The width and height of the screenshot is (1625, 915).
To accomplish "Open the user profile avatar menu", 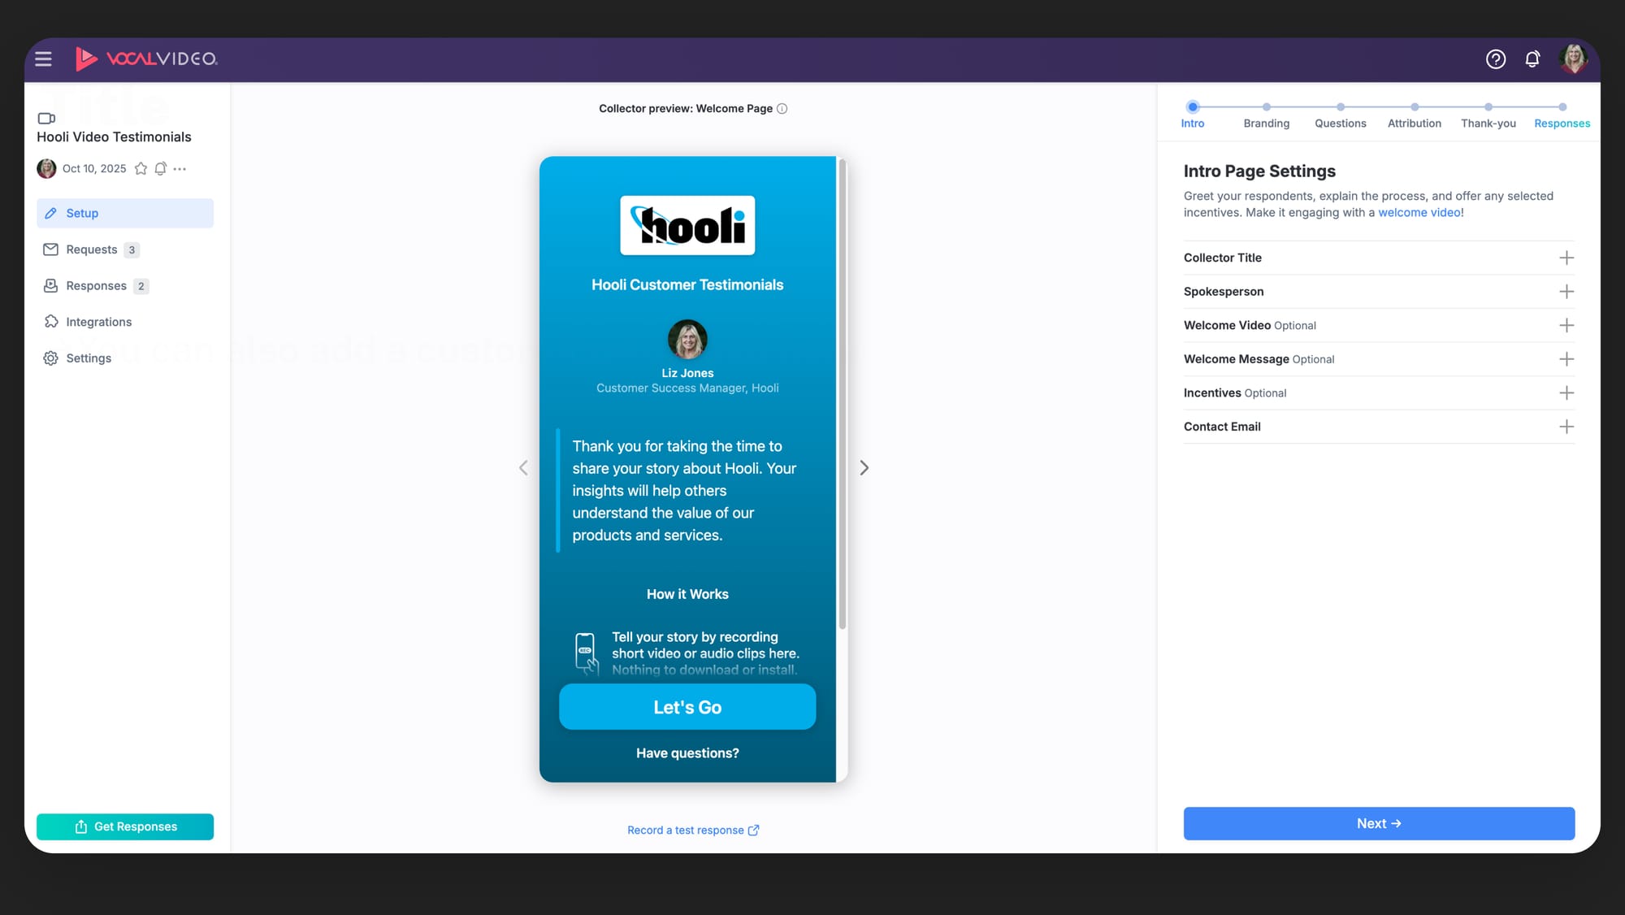I will coord(1573,59).
